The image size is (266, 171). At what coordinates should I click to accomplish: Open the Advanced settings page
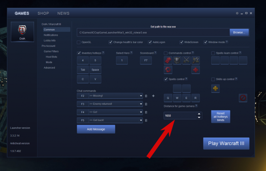pyautogui.click(x=49, y=68)
